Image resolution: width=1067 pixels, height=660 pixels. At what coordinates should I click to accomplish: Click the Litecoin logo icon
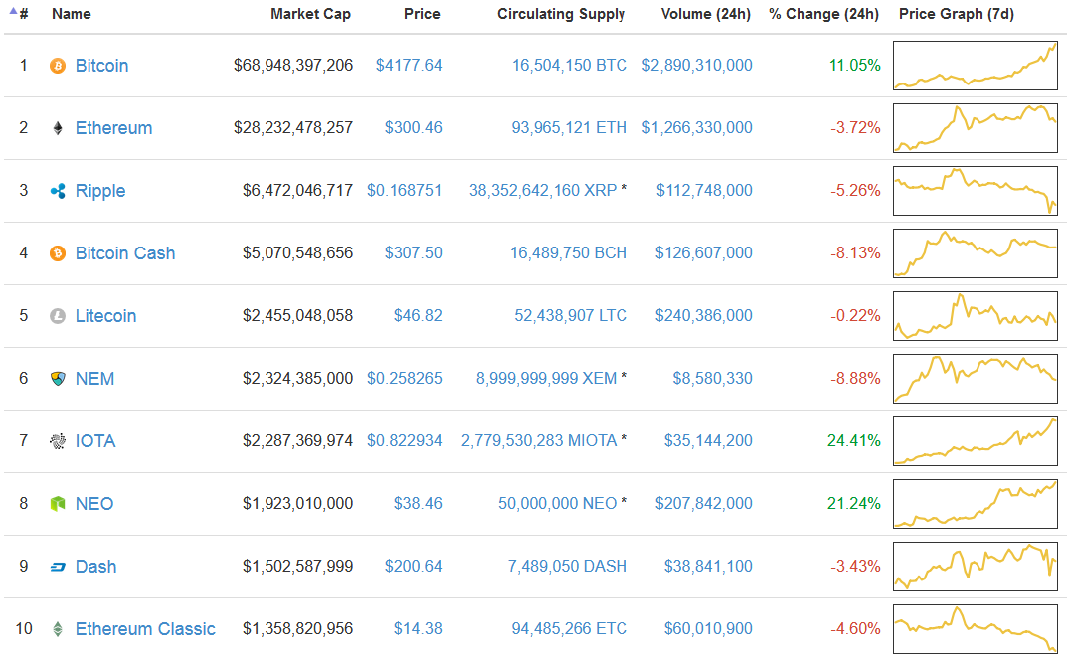[x=58, y=316]
